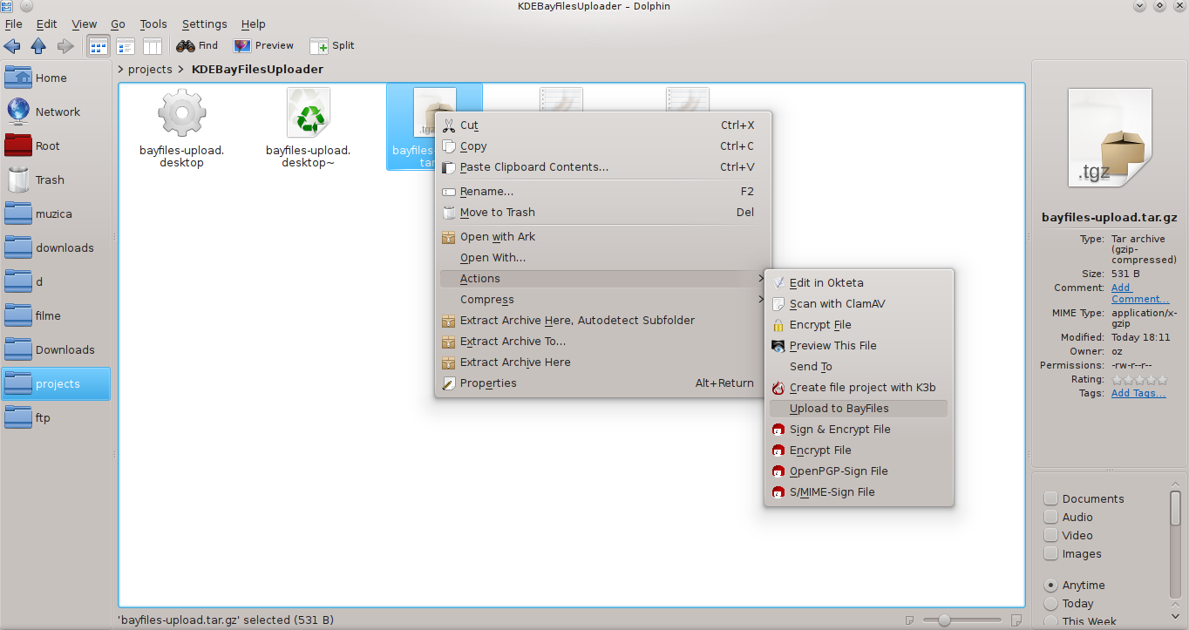Expand the Actions submenu entry
1189x630 pixels.
(x=602, y=279)
